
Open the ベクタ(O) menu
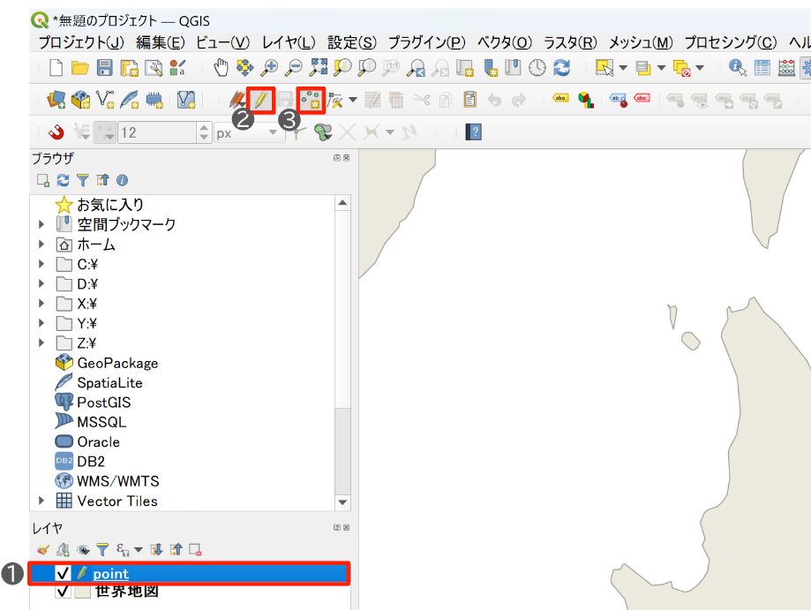tap(504, 41)
